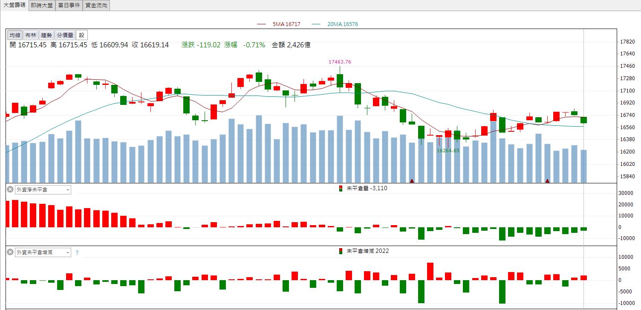Close the 外資未平倉增減 indicator panel

10,252
